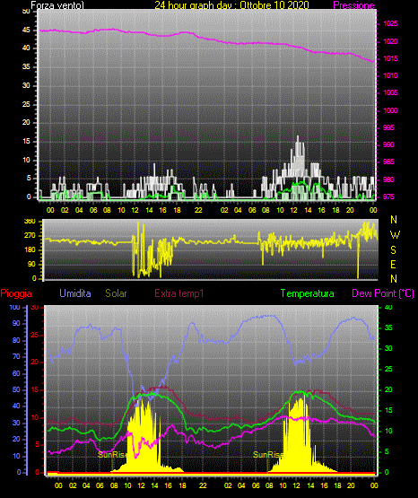Click the 'S' compass direction label
This screenshot has height=498, width=418.
(393, 250)
